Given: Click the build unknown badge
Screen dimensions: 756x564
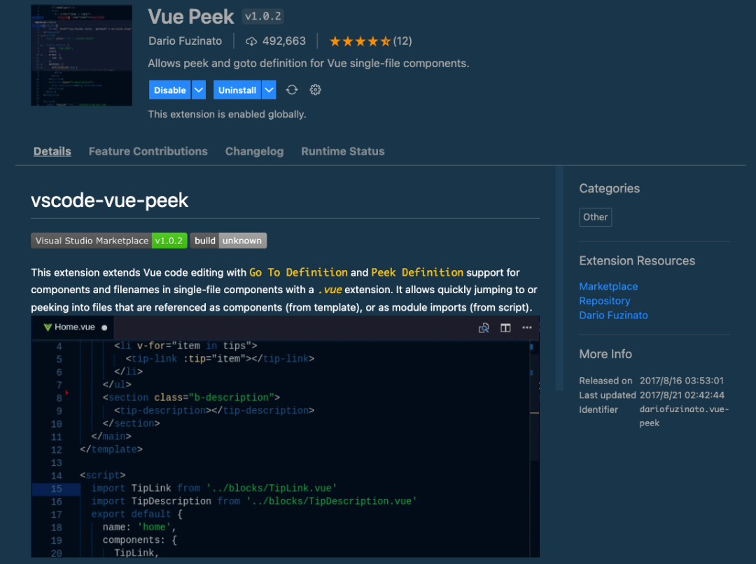Looking at the screenshot, I should [x=228, y=241].
